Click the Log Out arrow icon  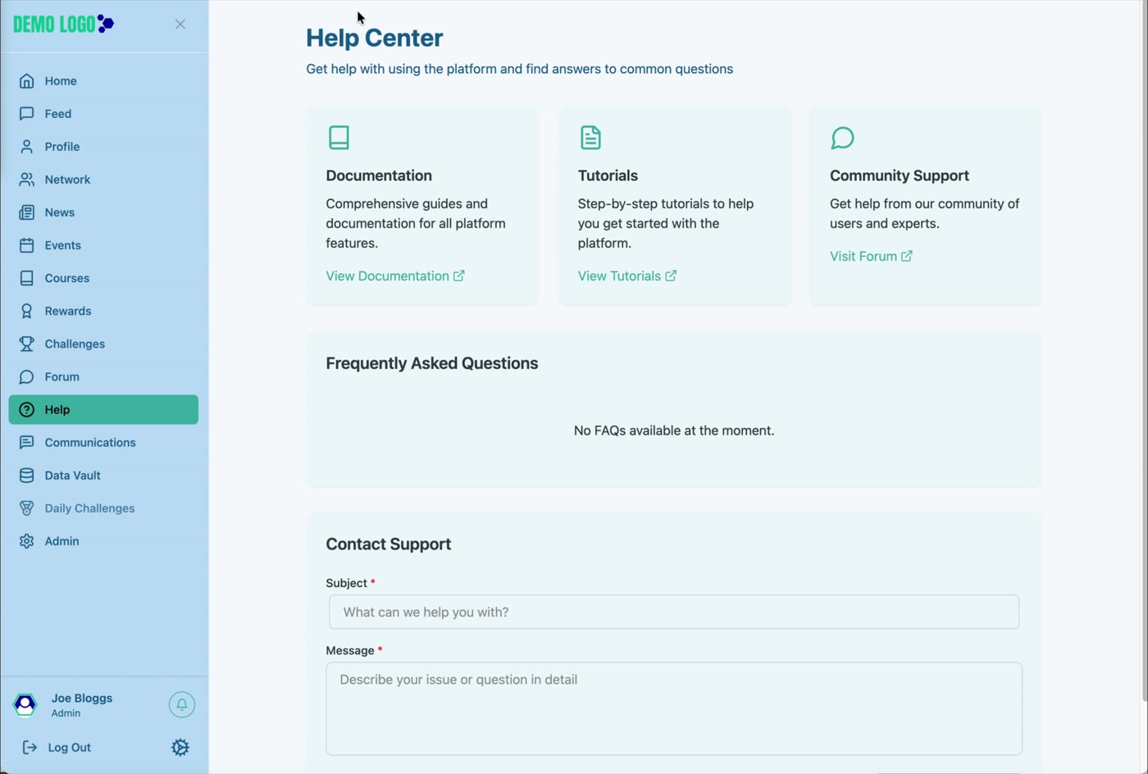(x=30, y=747)
